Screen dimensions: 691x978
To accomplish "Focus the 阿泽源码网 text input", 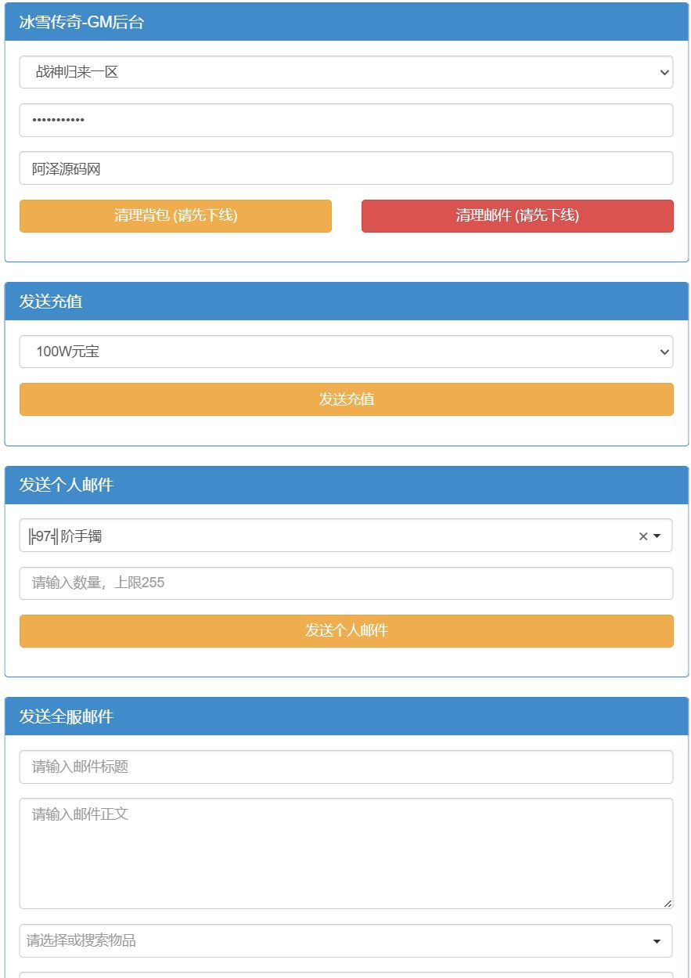I will (345, 168).
